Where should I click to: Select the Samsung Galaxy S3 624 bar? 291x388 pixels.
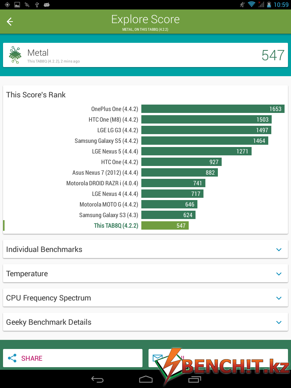[x=168, y=215]
